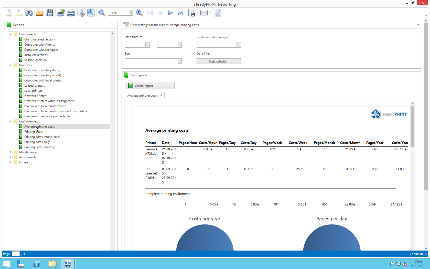Image resolution: width=430 pixels, height=269 pixels.
Task: Click the binoculars search icon in toolbar
Action: click(29, 13)
